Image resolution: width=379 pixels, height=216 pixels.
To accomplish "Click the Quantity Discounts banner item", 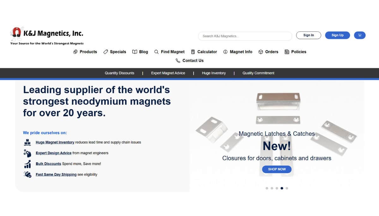I will pyautogui.click(x=119, y=73).
